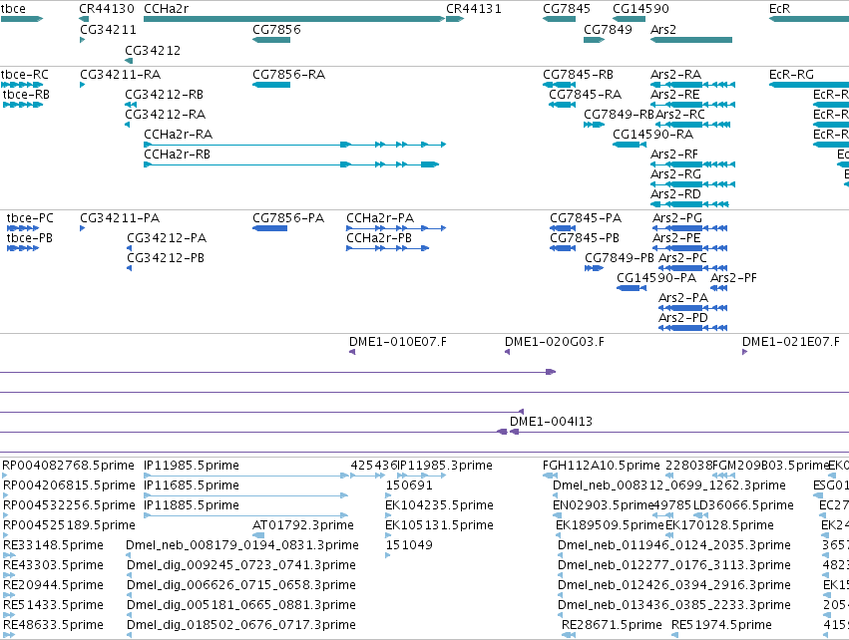The height and width of the screenshot is (640, 849).
Task: Click transcript CG34212-RB
Action: 164,95
